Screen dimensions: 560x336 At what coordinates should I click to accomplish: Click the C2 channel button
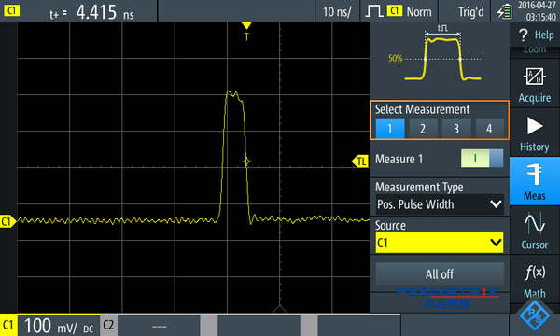coord(108,325)
